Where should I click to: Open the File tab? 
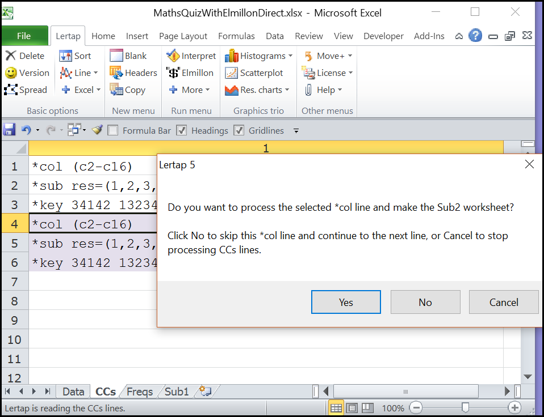(x=24, y=36)
